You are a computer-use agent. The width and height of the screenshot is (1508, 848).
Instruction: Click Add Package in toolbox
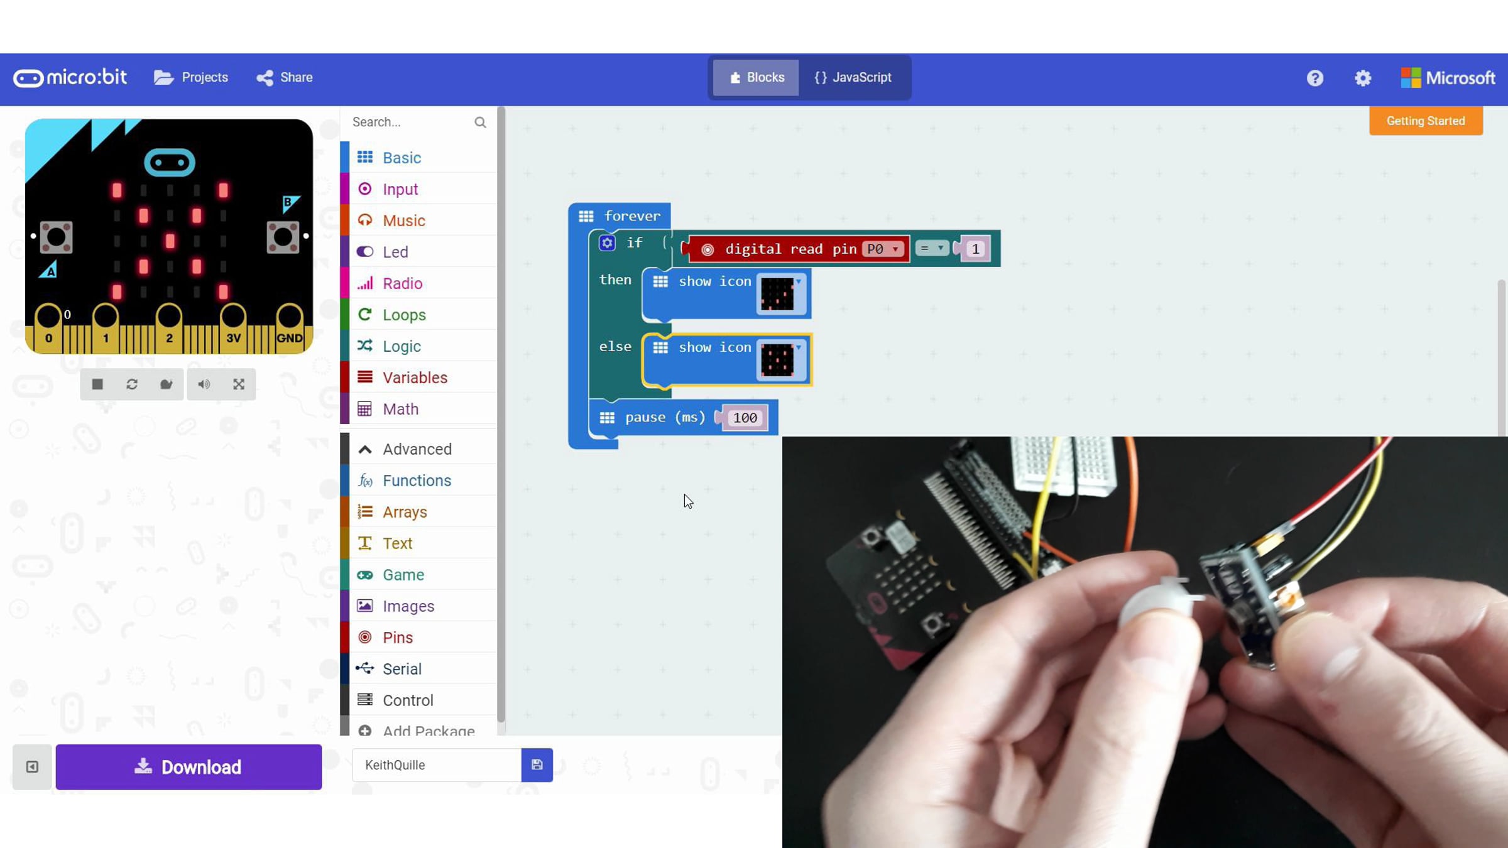tap(418, 727)
